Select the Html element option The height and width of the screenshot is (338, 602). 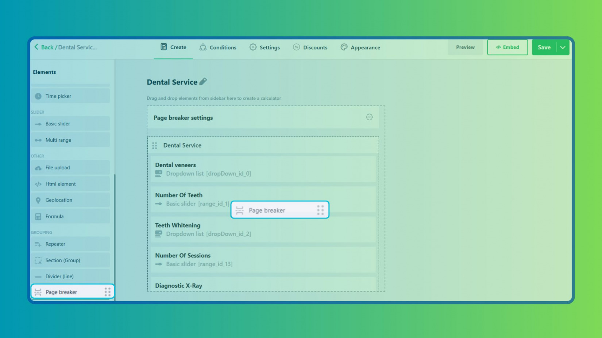pyautogui.click(x=60, y=184)
